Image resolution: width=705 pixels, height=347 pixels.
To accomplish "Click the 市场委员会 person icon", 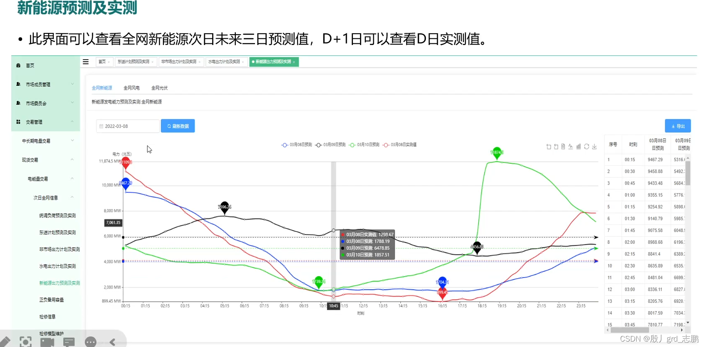I will [18, 103].
